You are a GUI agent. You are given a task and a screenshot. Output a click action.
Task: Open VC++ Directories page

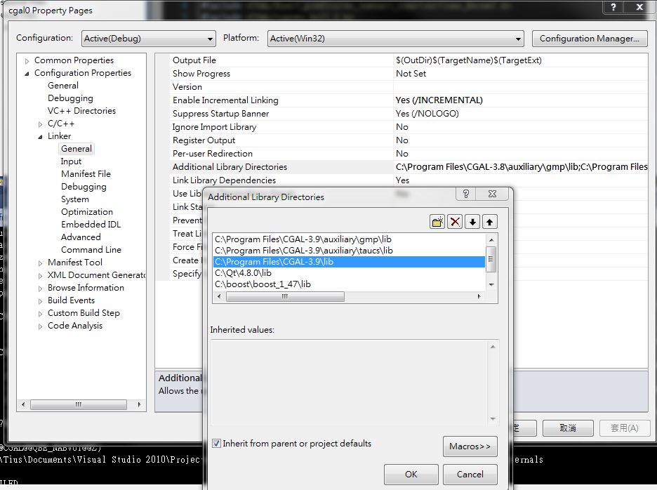point(81,111)
